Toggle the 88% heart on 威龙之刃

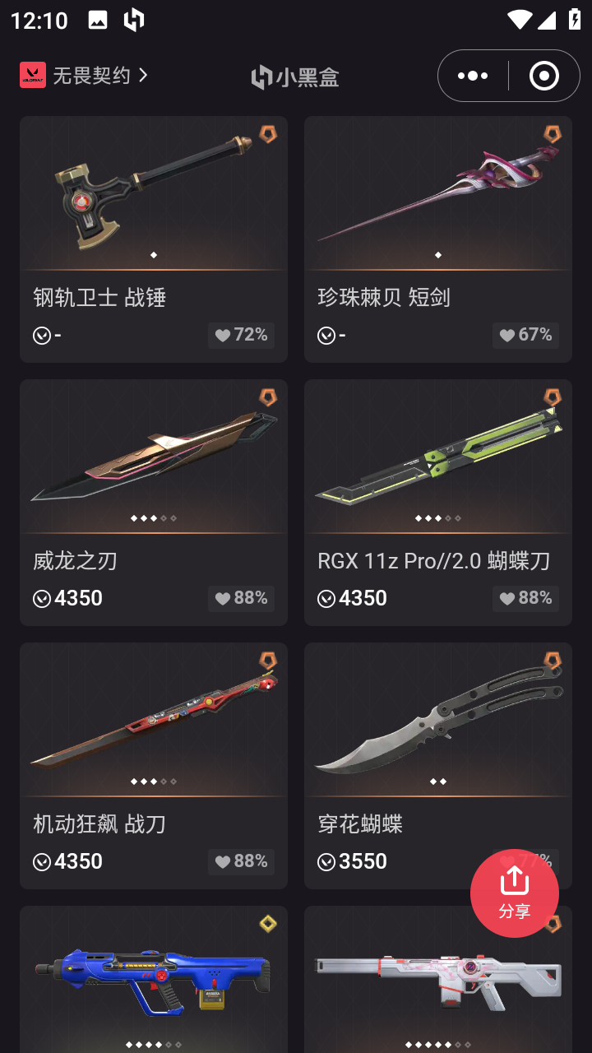coord(241,598)
